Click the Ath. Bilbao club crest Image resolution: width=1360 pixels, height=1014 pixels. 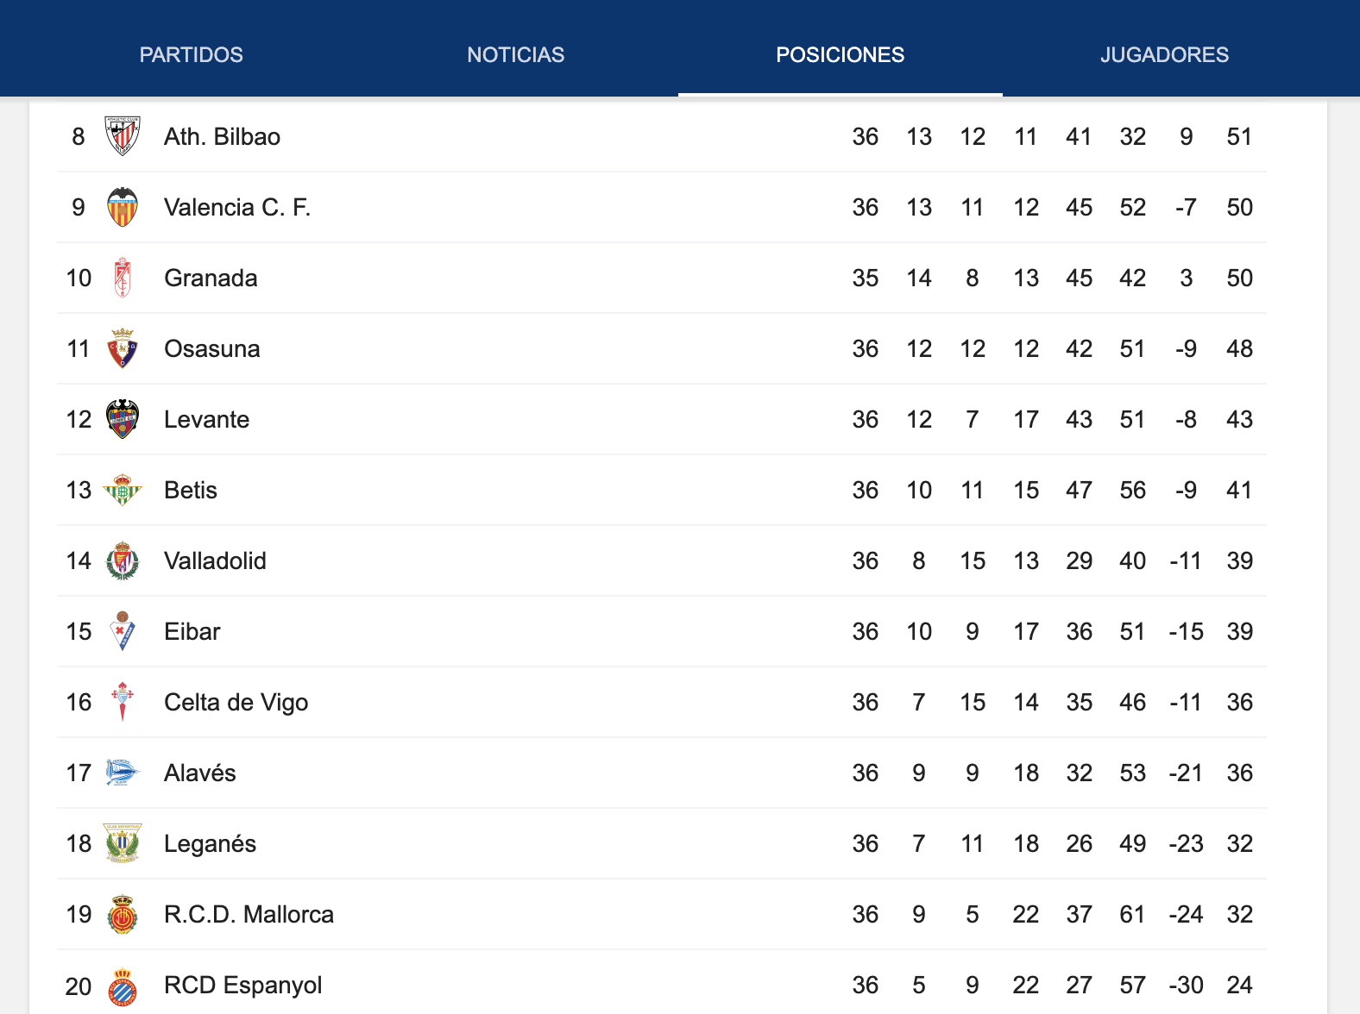(122, 135)
